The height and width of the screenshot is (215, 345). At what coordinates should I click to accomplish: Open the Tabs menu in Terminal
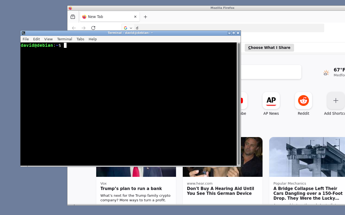click(80, 39)
